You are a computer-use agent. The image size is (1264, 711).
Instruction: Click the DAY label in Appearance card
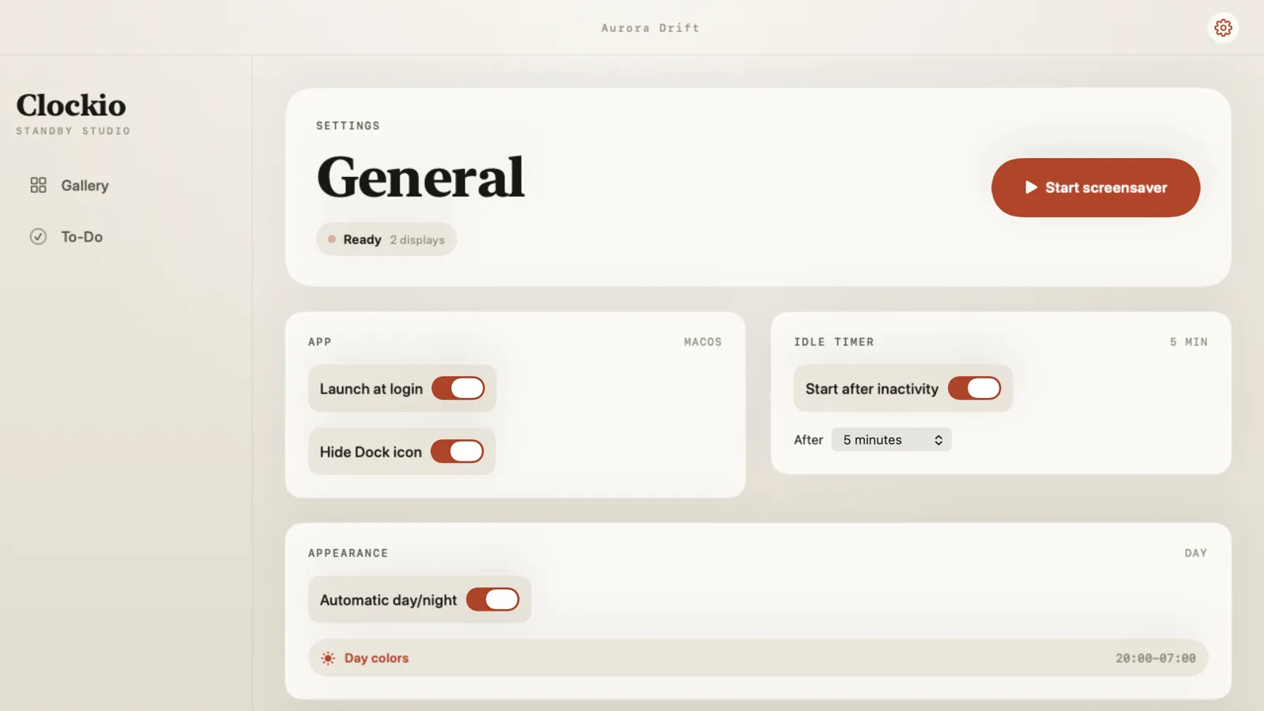pos(1196,553)
